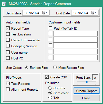
Task: Select Most Recent First sort order
Action: (x=55, y=67)
